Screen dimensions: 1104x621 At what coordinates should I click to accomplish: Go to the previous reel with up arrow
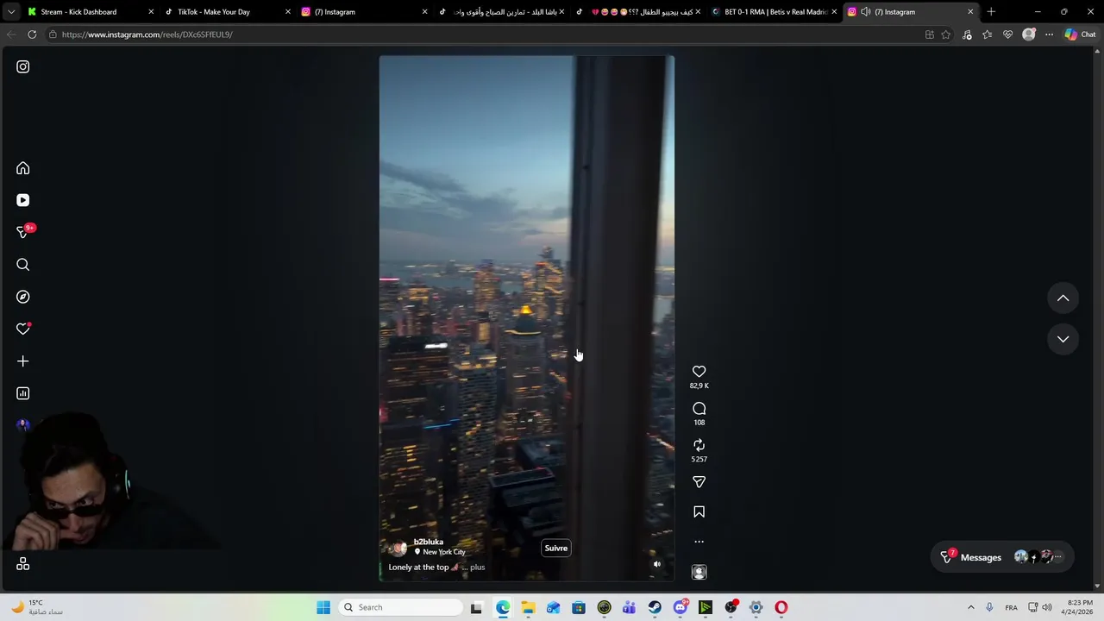click(1063, 298)
